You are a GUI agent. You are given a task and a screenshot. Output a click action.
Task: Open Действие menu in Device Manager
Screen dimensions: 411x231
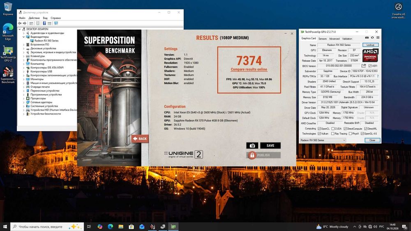click(x=34, y=18)
